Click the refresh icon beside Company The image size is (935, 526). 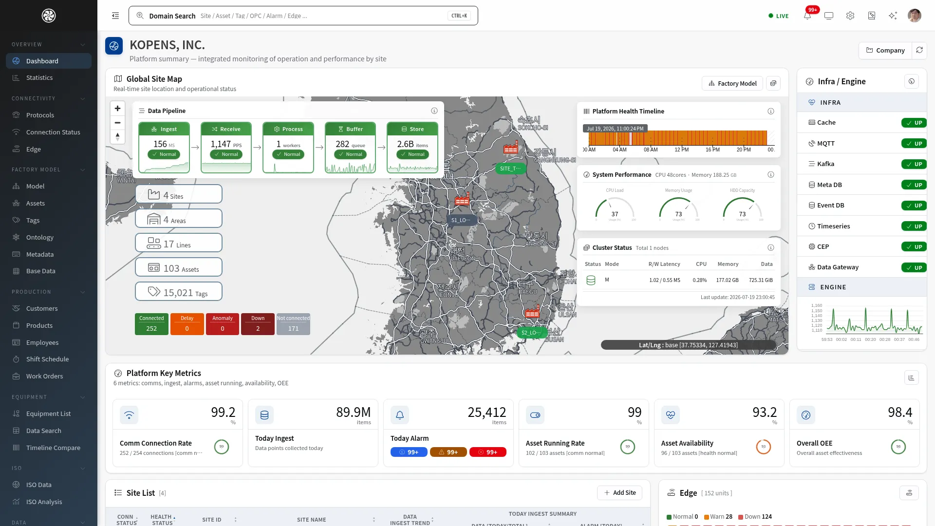(919, 50)
